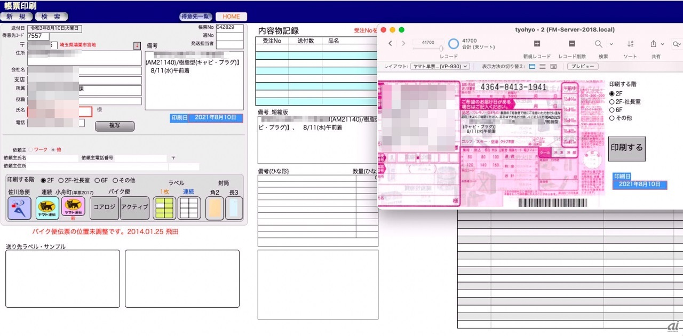The height and width of the screenshot is (336, 683).
Task: Select the ワーク requester radio
Action: (x=30, y=150)
